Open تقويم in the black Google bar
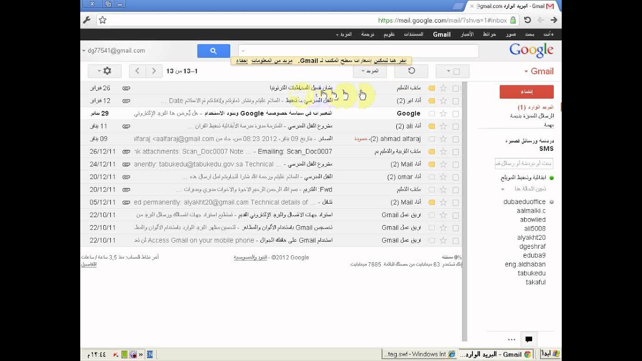 [x=389, y=34]
